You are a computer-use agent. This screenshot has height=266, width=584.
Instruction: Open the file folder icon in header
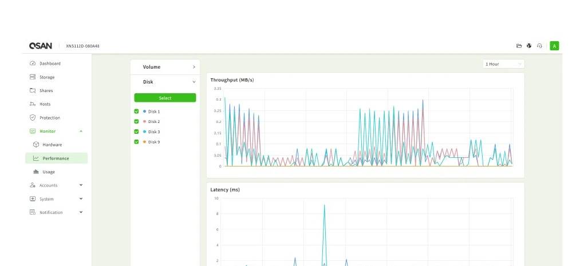pyautogui.click(x=519, y=46)
